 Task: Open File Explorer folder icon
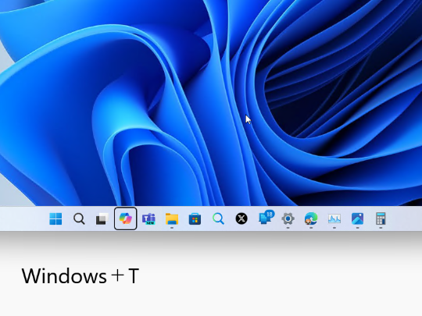[x=172, y=218]
